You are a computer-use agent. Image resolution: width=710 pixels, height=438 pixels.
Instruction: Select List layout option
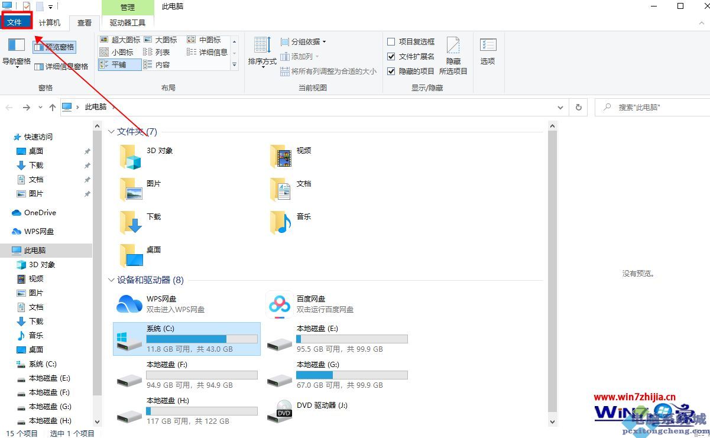pyautogui.click(x=157, y=52)
